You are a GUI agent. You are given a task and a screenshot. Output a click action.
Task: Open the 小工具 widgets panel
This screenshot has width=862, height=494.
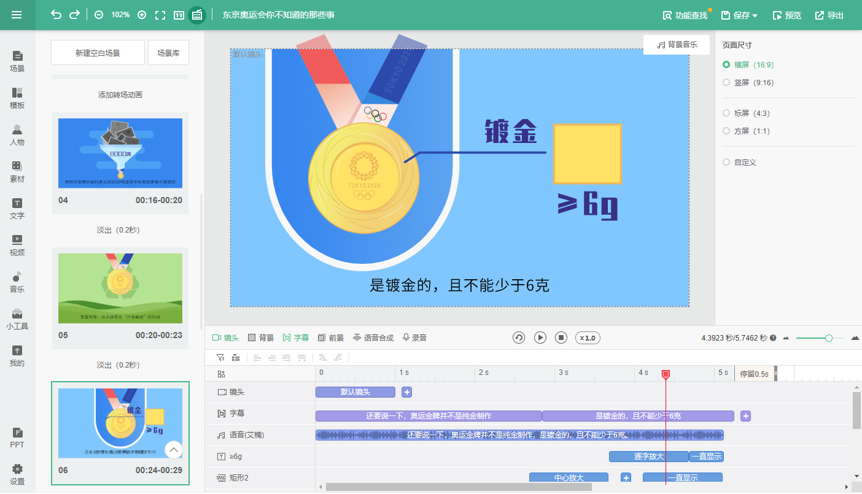(x=17, y=319)
